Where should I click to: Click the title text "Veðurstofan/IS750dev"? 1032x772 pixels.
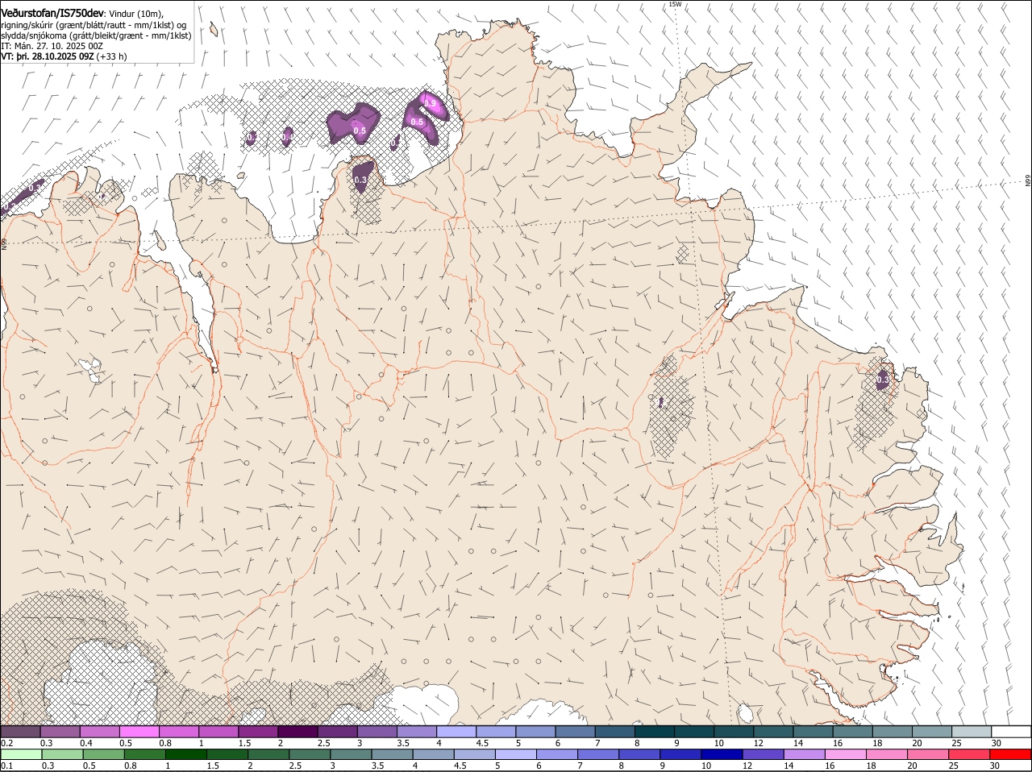click(x=52, y=14)
